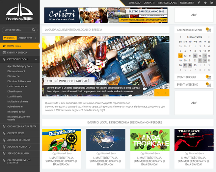
Task: Open Locali Brescia category
Action: [15, 97]
